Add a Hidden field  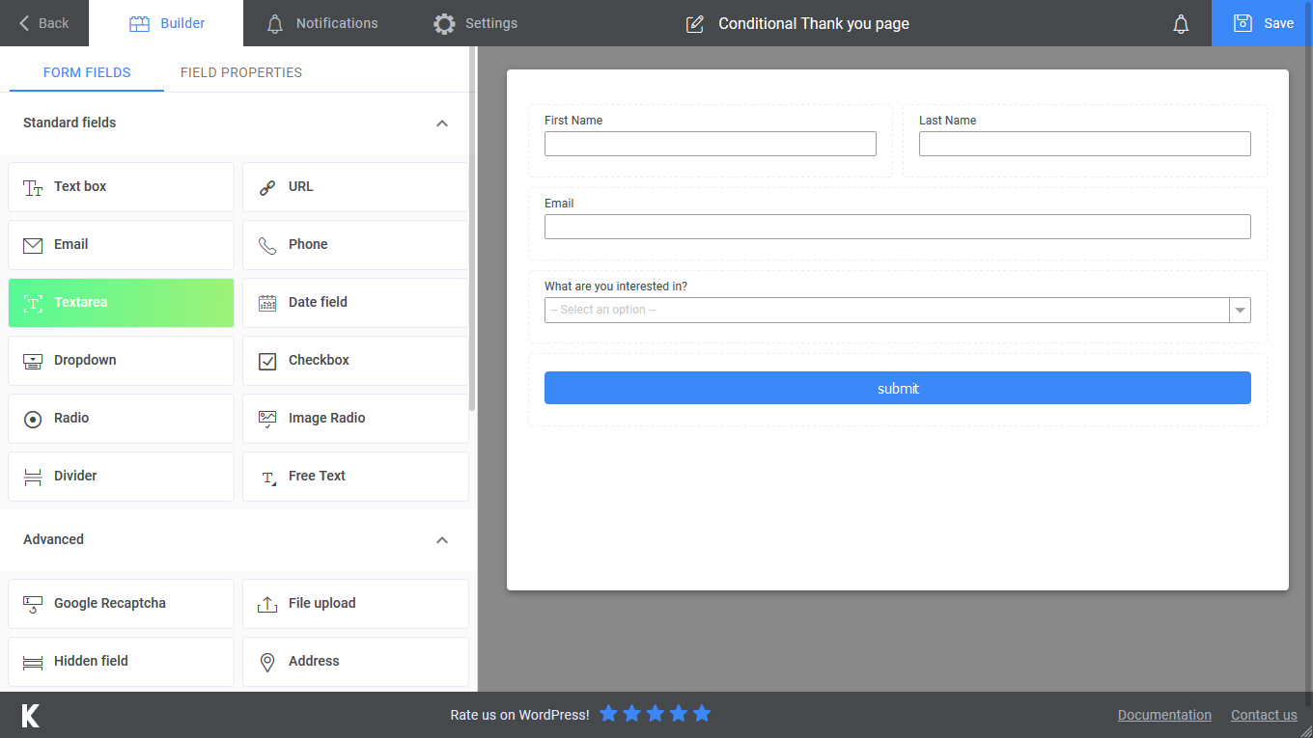click(121, 662)
